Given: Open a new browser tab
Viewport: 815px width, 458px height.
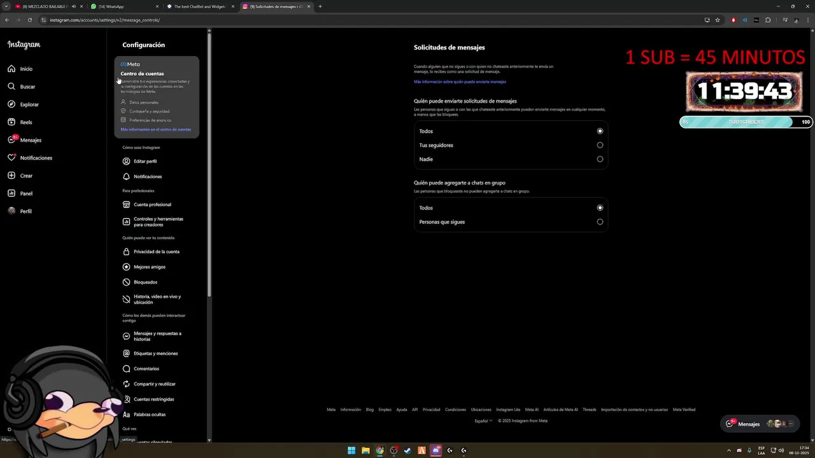Looking at the screenshot, I should (x=320, y=6).
